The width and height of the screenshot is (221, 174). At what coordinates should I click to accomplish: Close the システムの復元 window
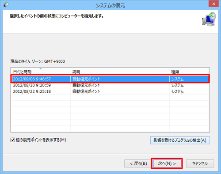click(213, 4)
